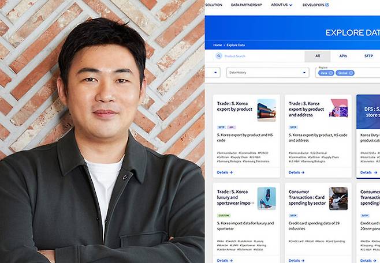Click the SFTP tag on export by product card

[x=222, y=127]
